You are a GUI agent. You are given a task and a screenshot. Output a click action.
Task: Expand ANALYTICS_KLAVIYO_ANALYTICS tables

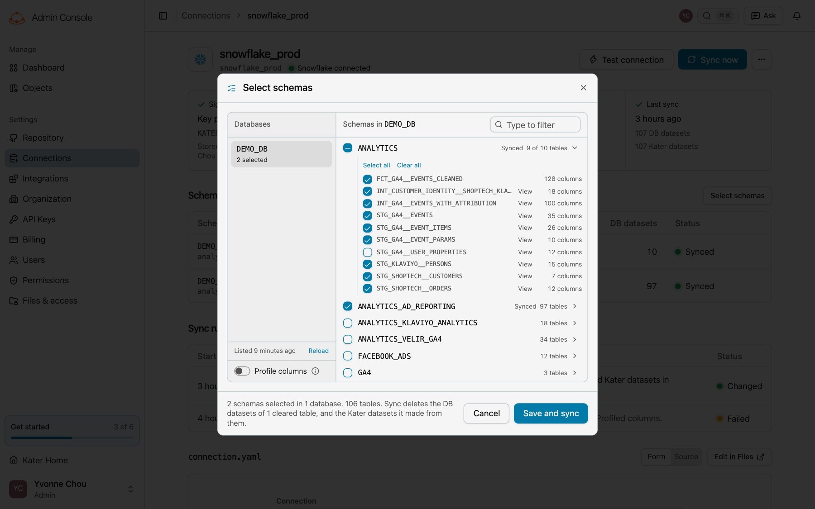575,323
